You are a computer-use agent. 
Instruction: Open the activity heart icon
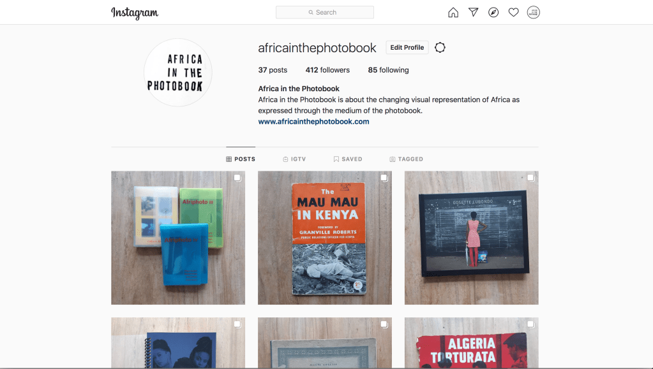[x=513, y=13]
